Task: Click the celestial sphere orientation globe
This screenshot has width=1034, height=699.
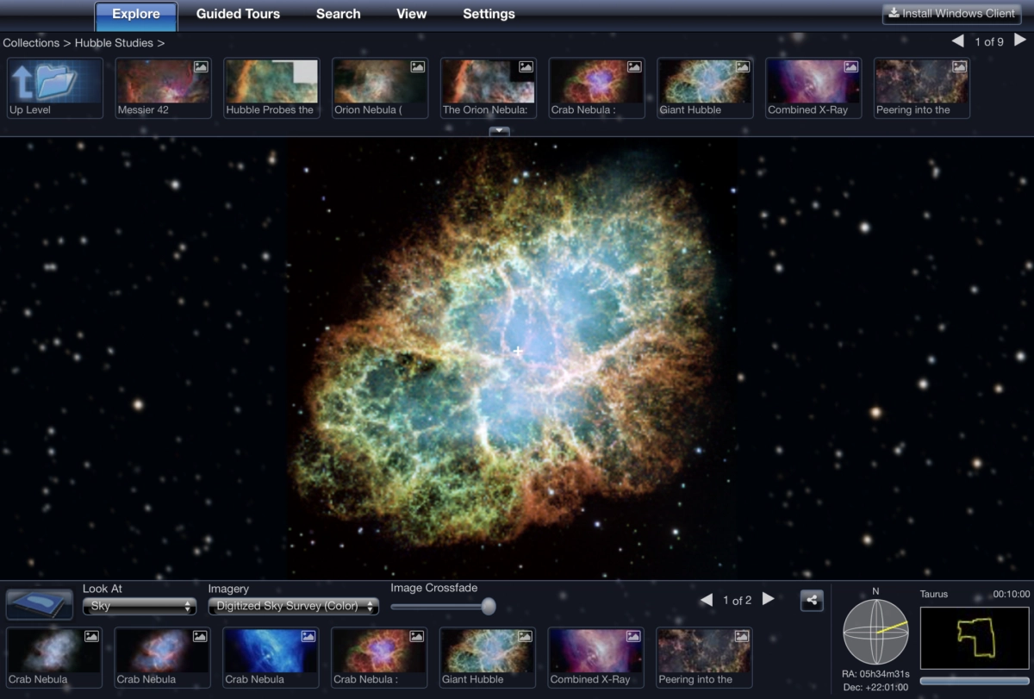Action: (875, 631)
